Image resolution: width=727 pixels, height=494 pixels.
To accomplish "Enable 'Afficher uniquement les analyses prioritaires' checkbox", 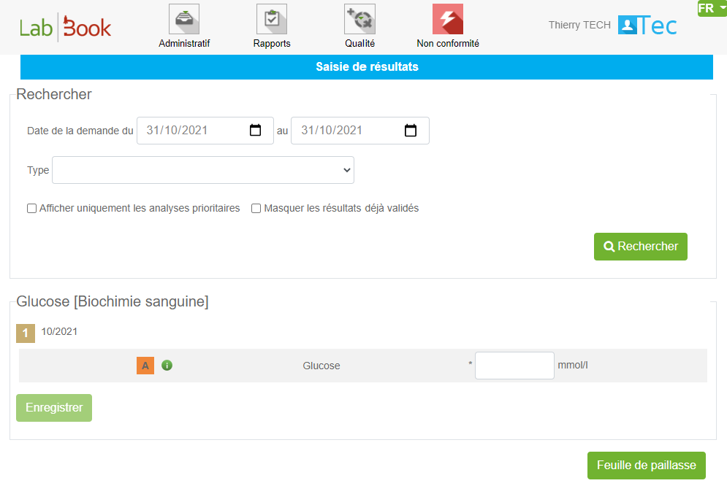I will pos(32,209).
